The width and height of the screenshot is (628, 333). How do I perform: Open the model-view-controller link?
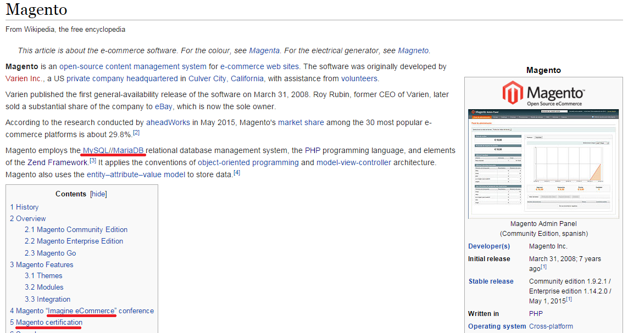pos(354,163)
